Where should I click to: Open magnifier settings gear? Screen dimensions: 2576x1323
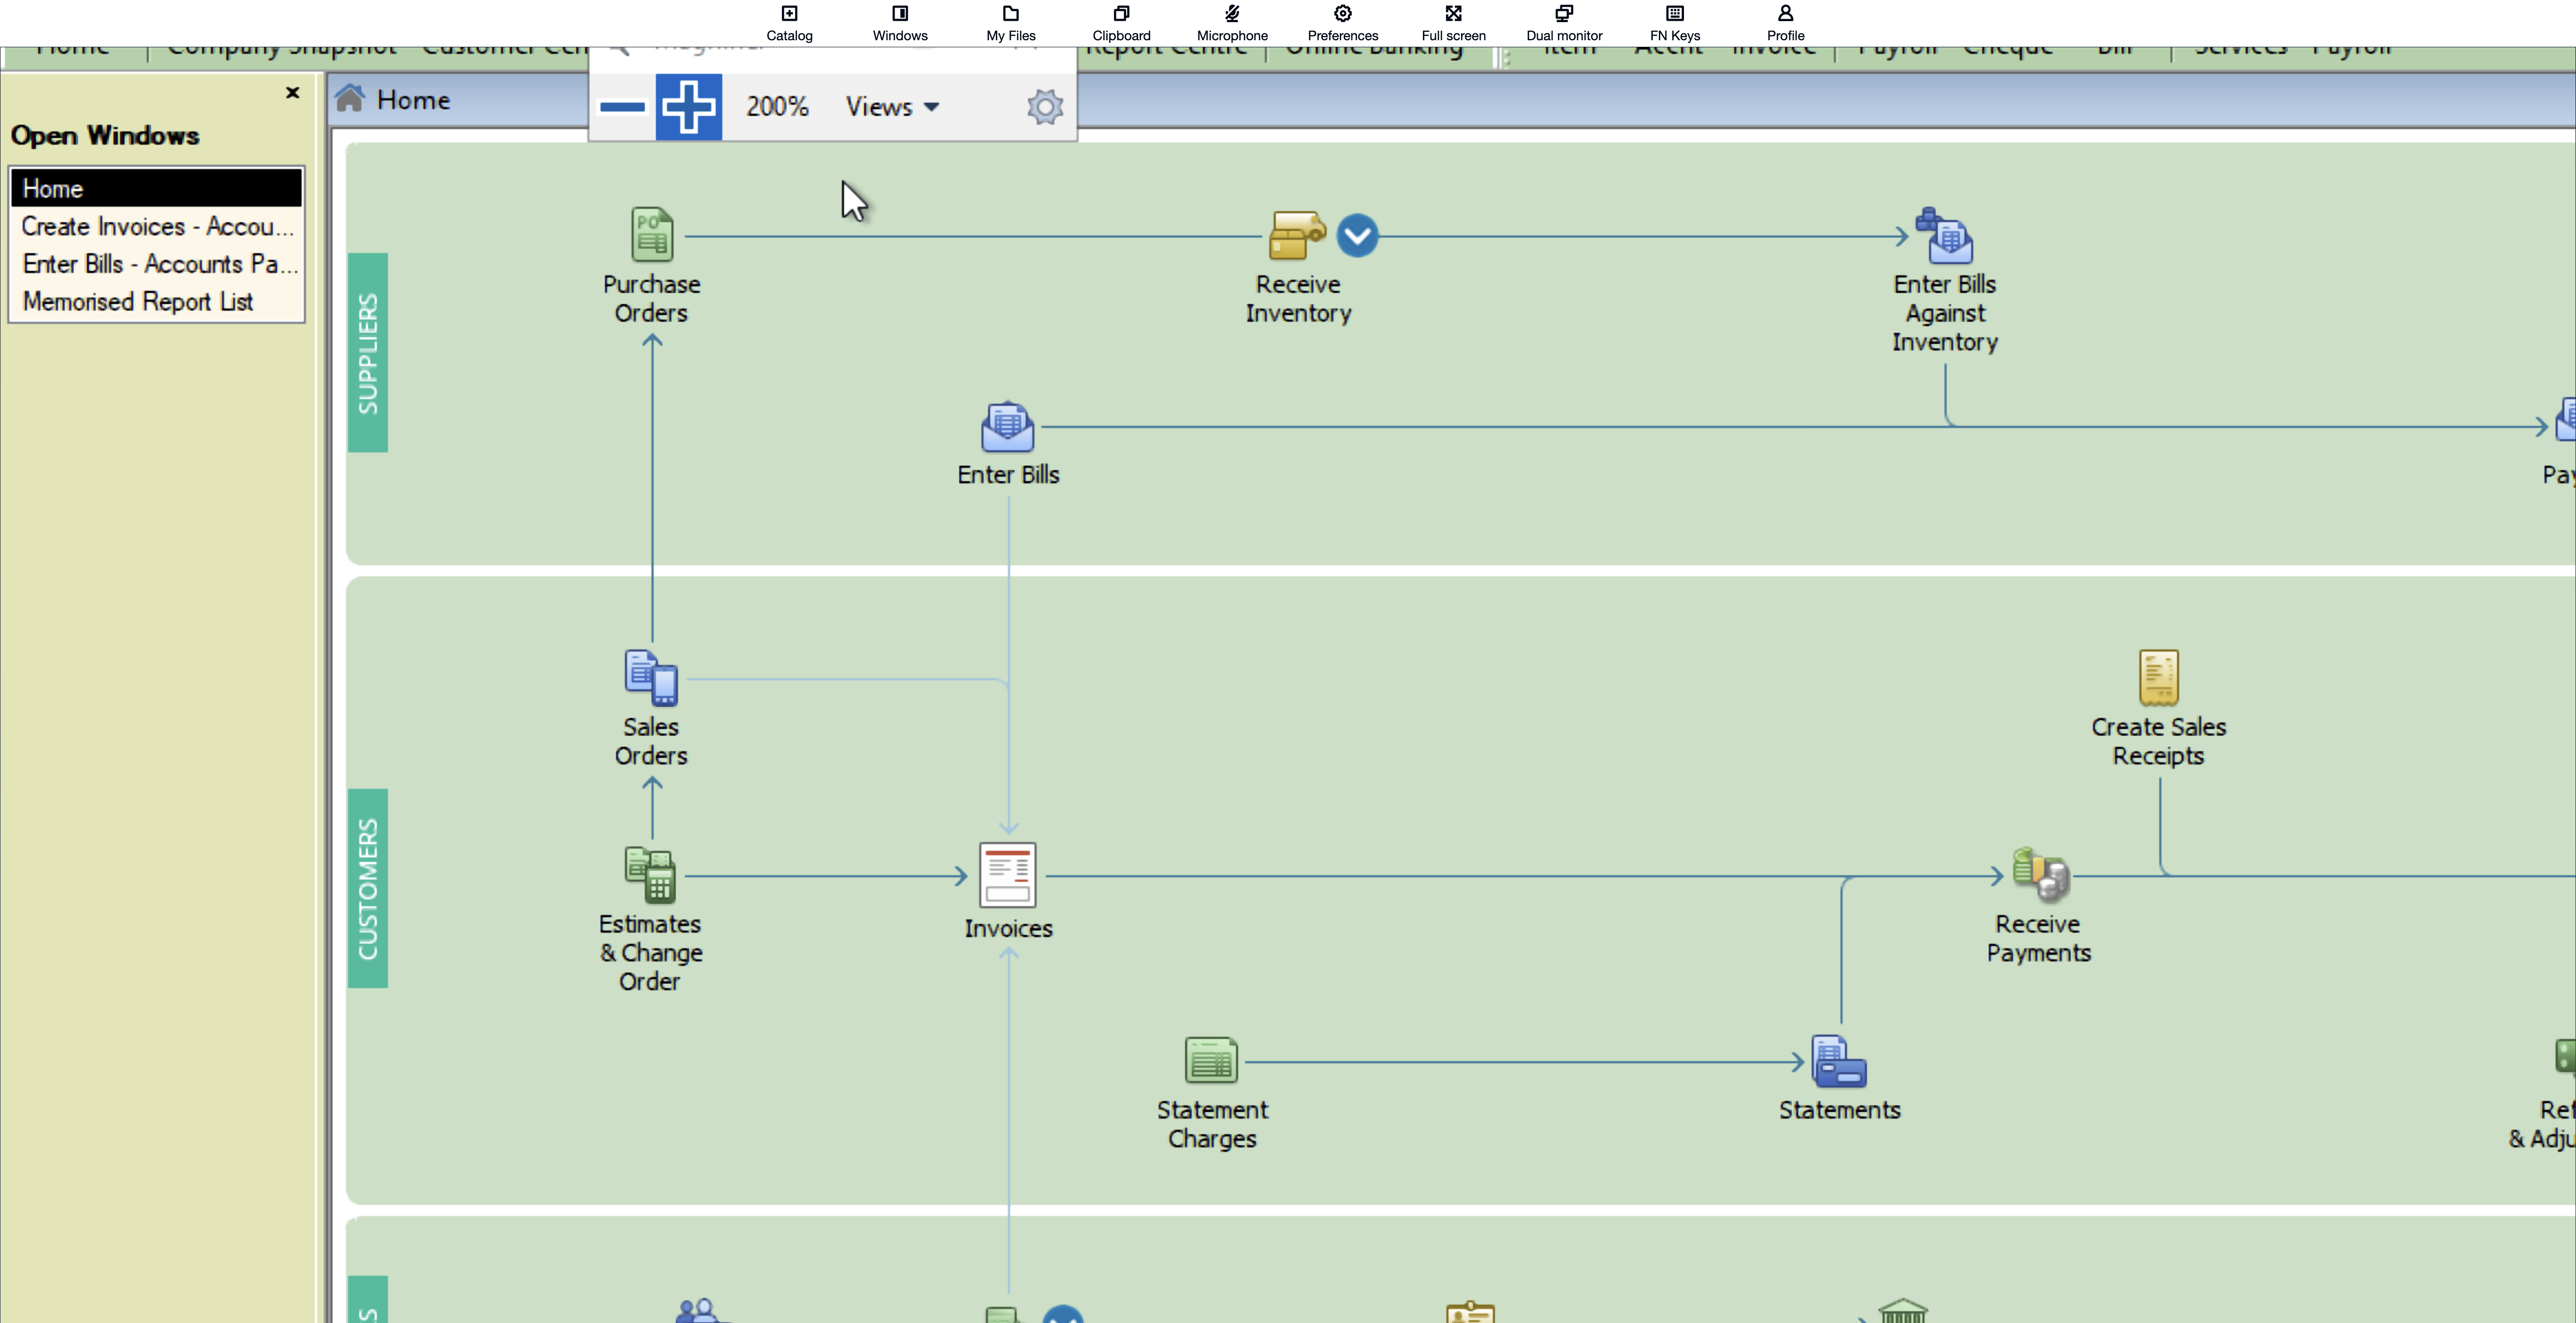tap(1045, 106)
